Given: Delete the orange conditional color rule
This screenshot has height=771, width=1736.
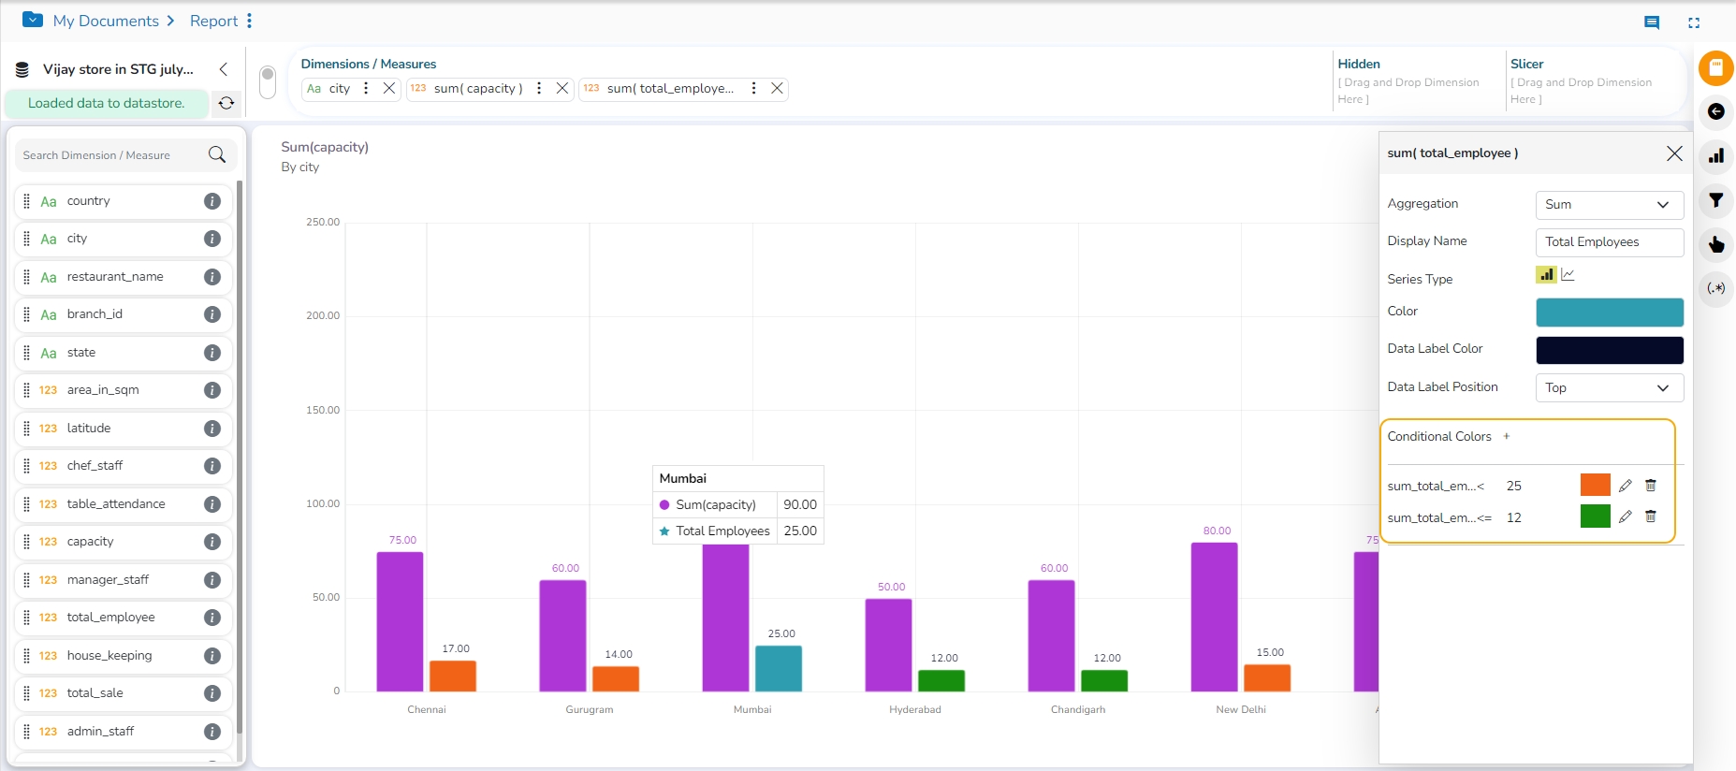Looking at the screenshot, I should tap(1651, 486).
